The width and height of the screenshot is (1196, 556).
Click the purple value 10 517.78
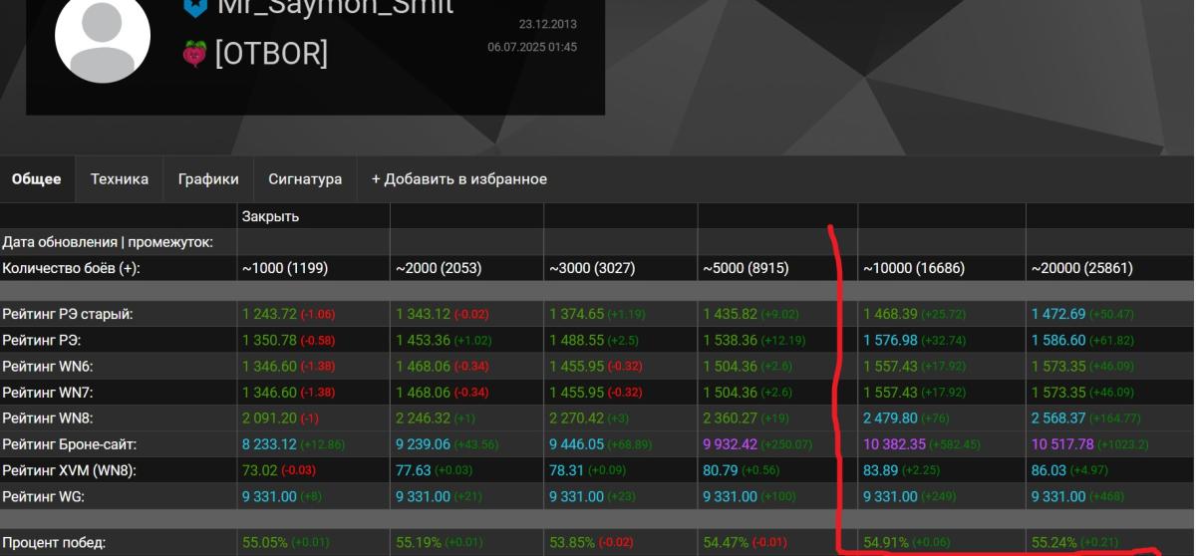click(1063, 443)
